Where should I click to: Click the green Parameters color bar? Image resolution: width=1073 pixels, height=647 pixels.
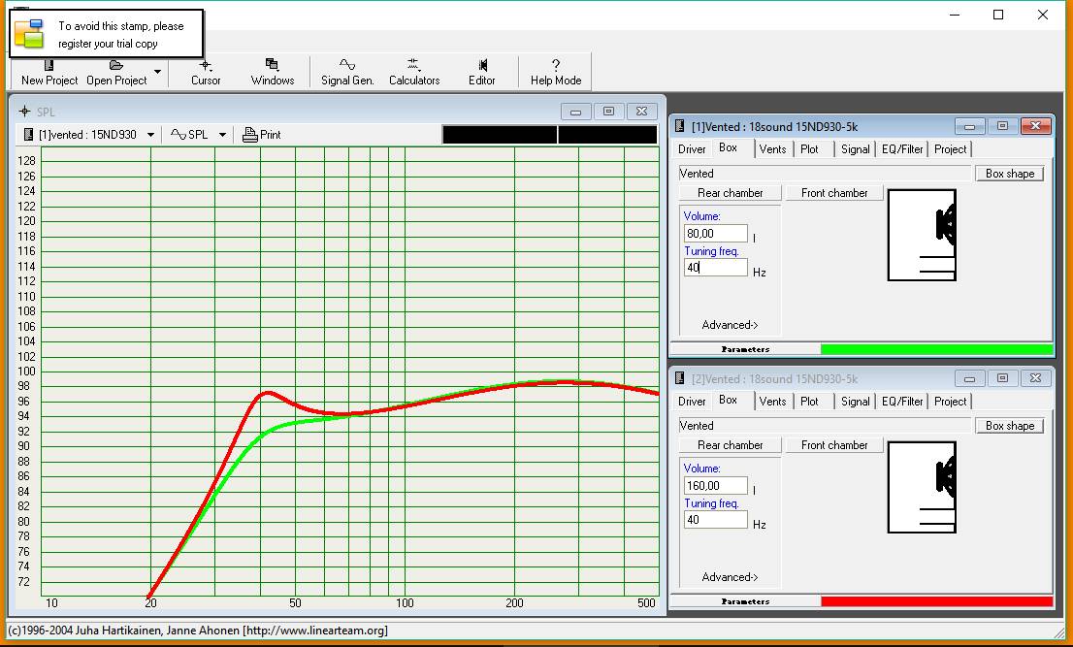[936, 349]
